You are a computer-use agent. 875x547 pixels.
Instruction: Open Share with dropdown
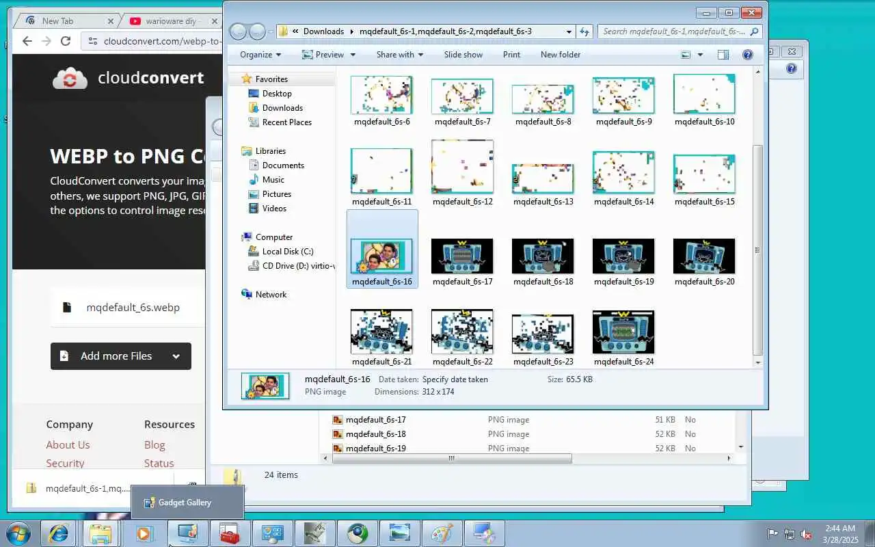pyautogui.click(x=400, y=55)
